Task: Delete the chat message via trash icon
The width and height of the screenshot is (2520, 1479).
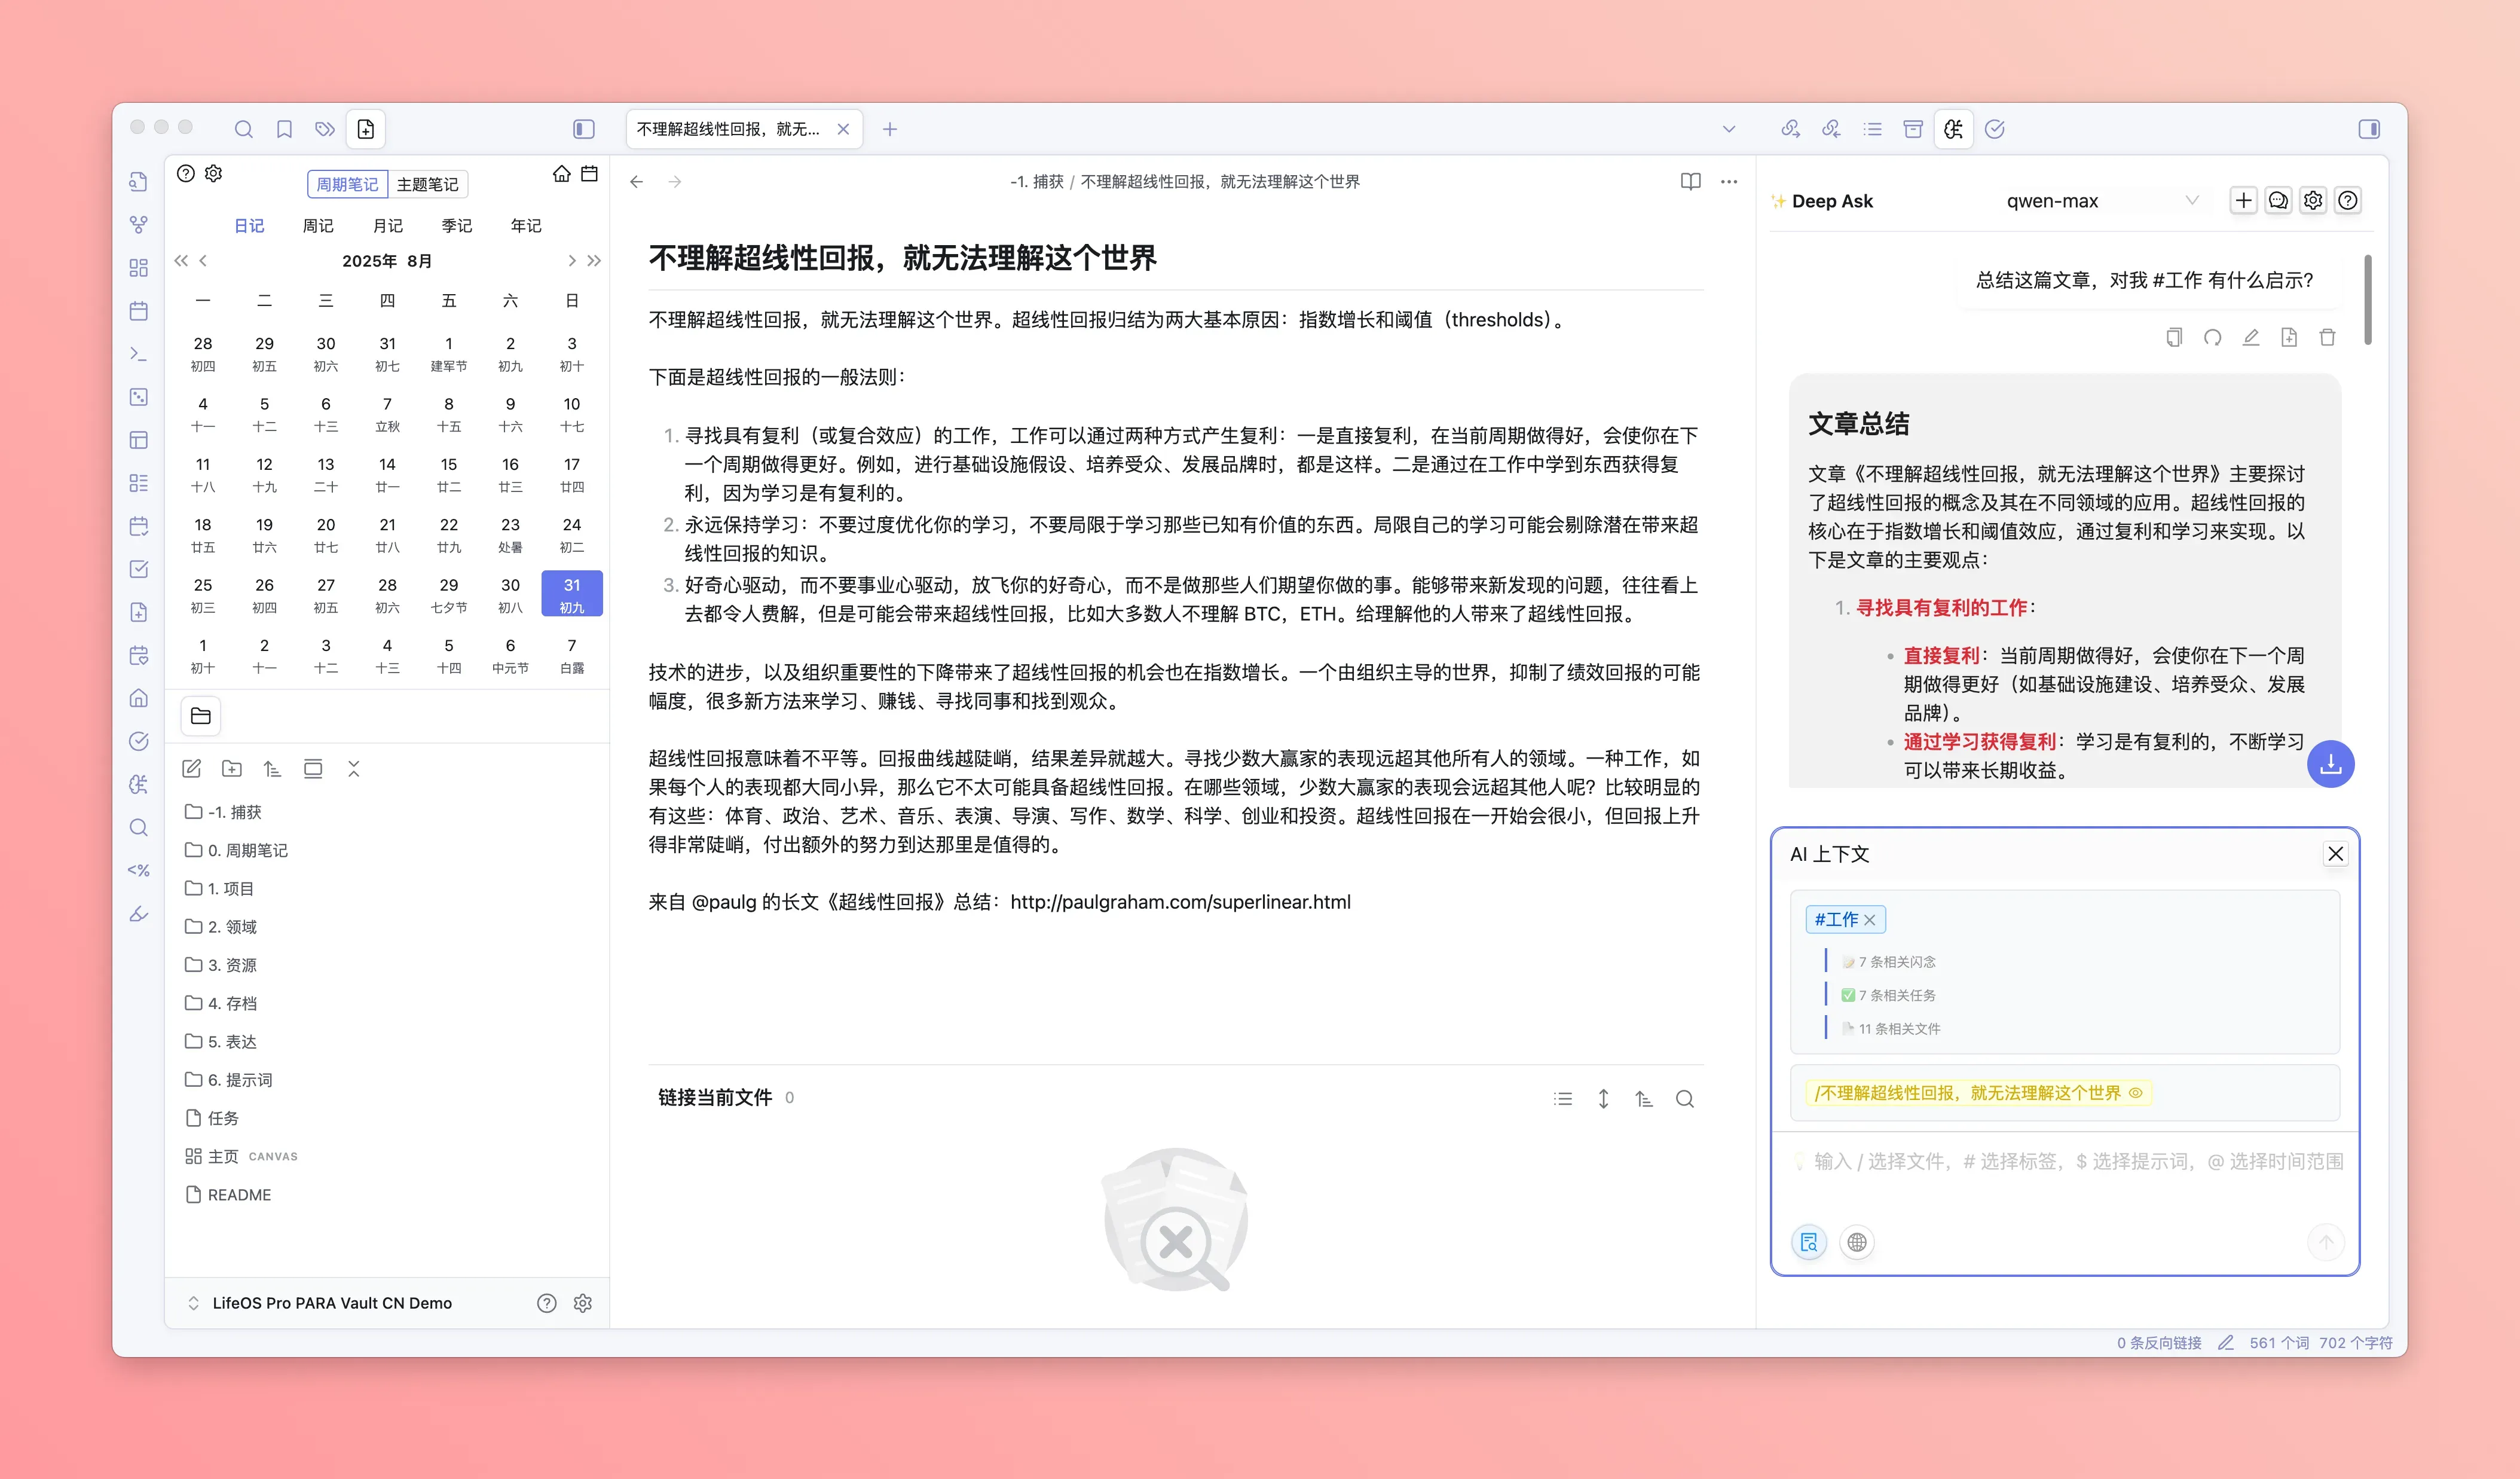Action: click(x=2327, y=338)
